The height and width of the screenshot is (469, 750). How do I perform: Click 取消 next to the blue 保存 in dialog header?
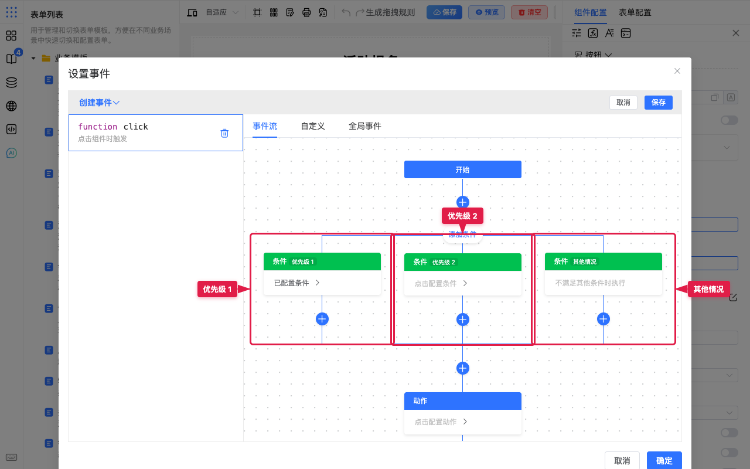click(x=623, y=103)
